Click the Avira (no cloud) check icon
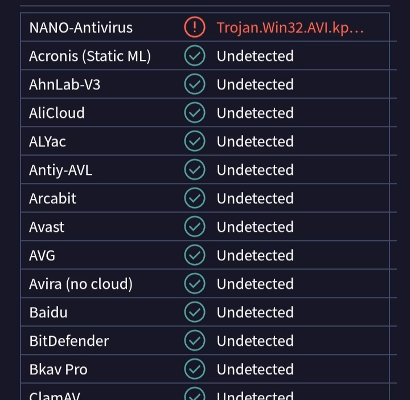 pyautogui.click(x=195, y=284)
